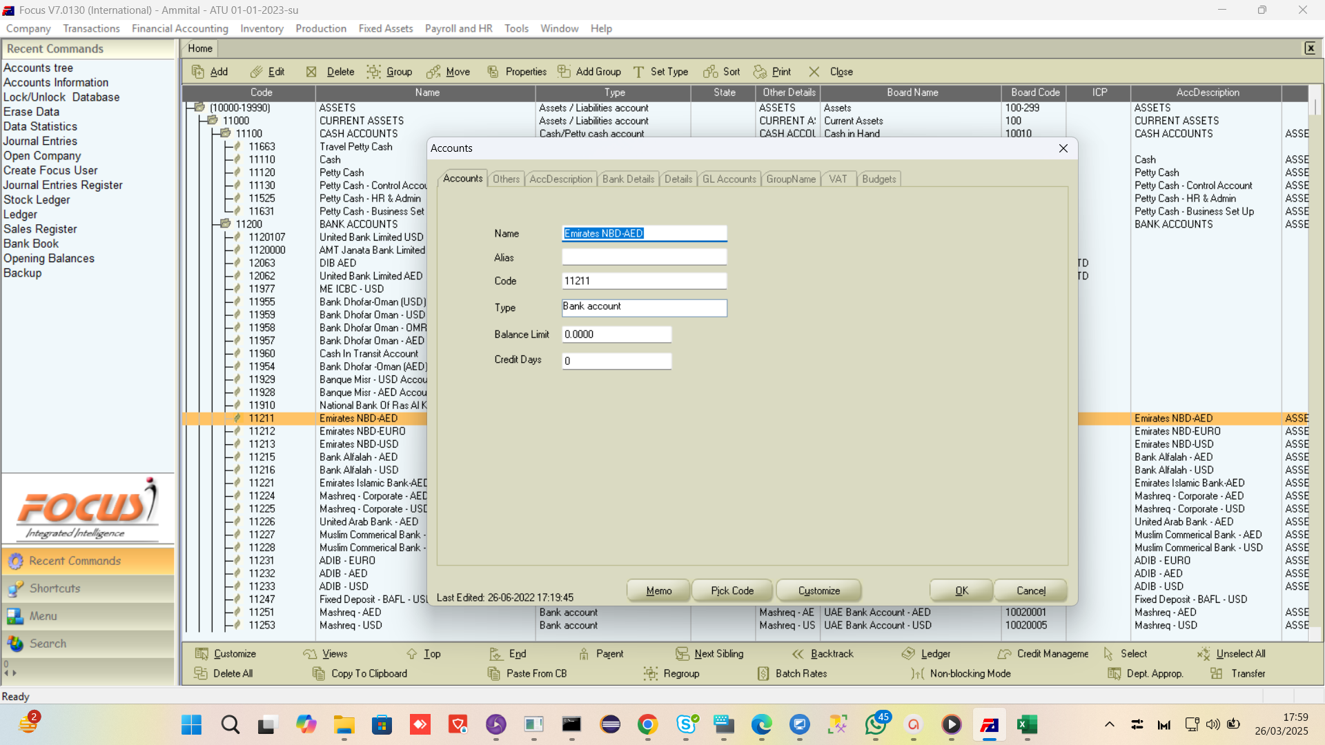Select Journal Entries Register in Recent Commands
1325x745 pixels.
(x=63, y=185)
